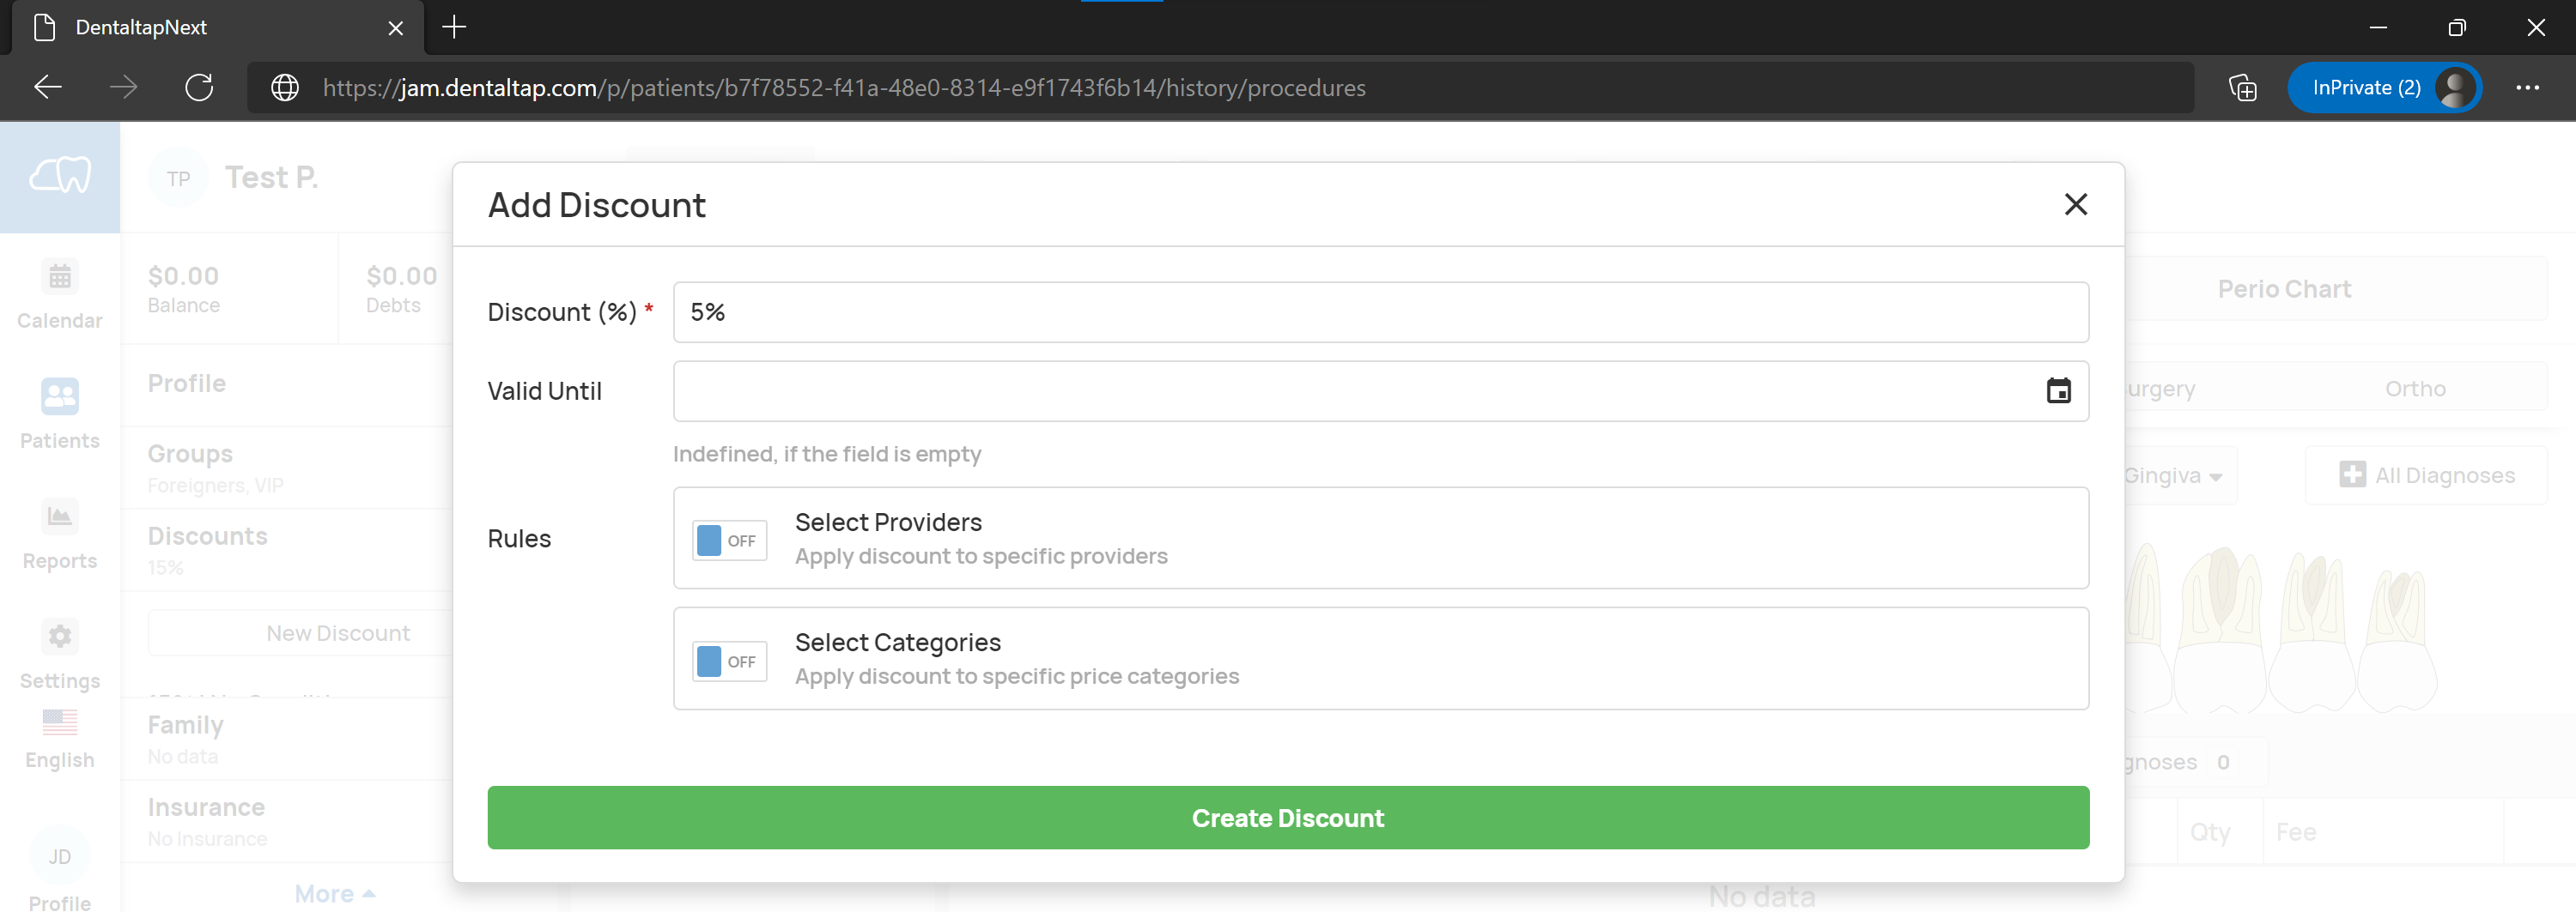Open Calendar in the sidebar
Screen dimensions: 2576x912
coord(60,294)
